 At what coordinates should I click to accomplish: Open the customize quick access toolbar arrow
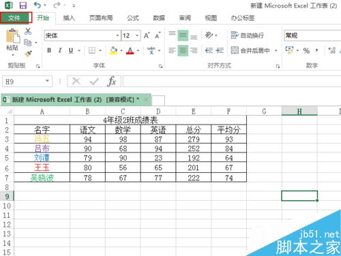[74, 5]
